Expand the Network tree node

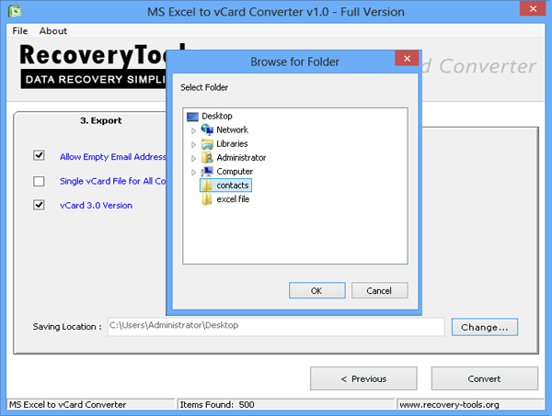[x=193, y=130]
